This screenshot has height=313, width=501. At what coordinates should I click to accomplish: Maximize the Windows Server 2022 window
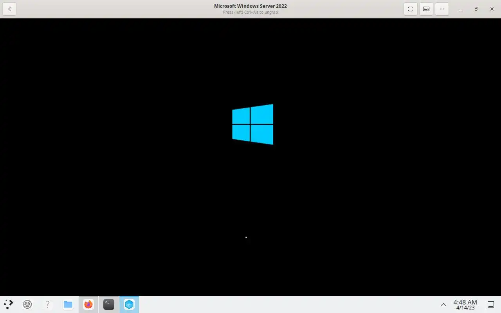coord(476,9)
